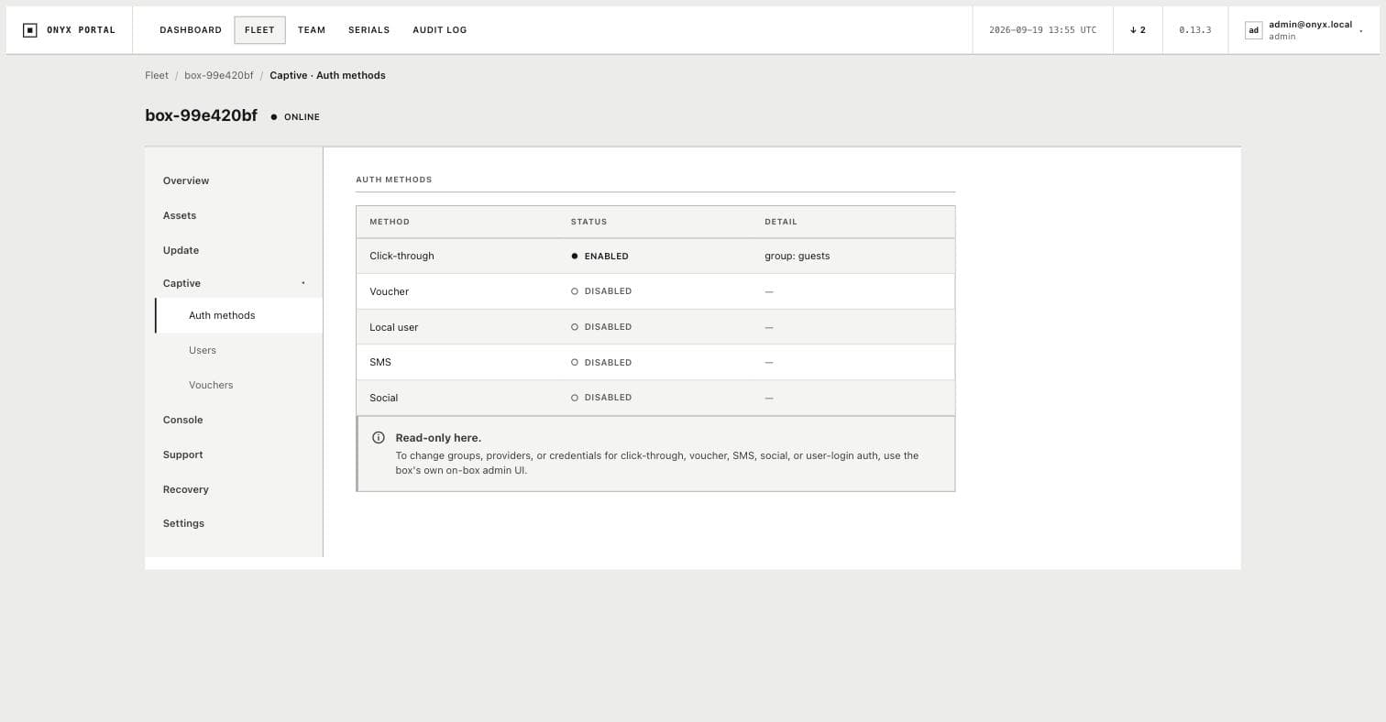
Task: Select the Voucher method name
Action: [389, 291]
